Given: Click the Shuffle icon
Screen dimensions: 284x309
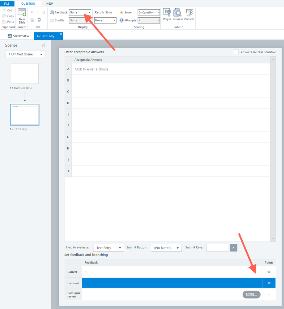Looking at the screenshot, I should click(52, 20).
